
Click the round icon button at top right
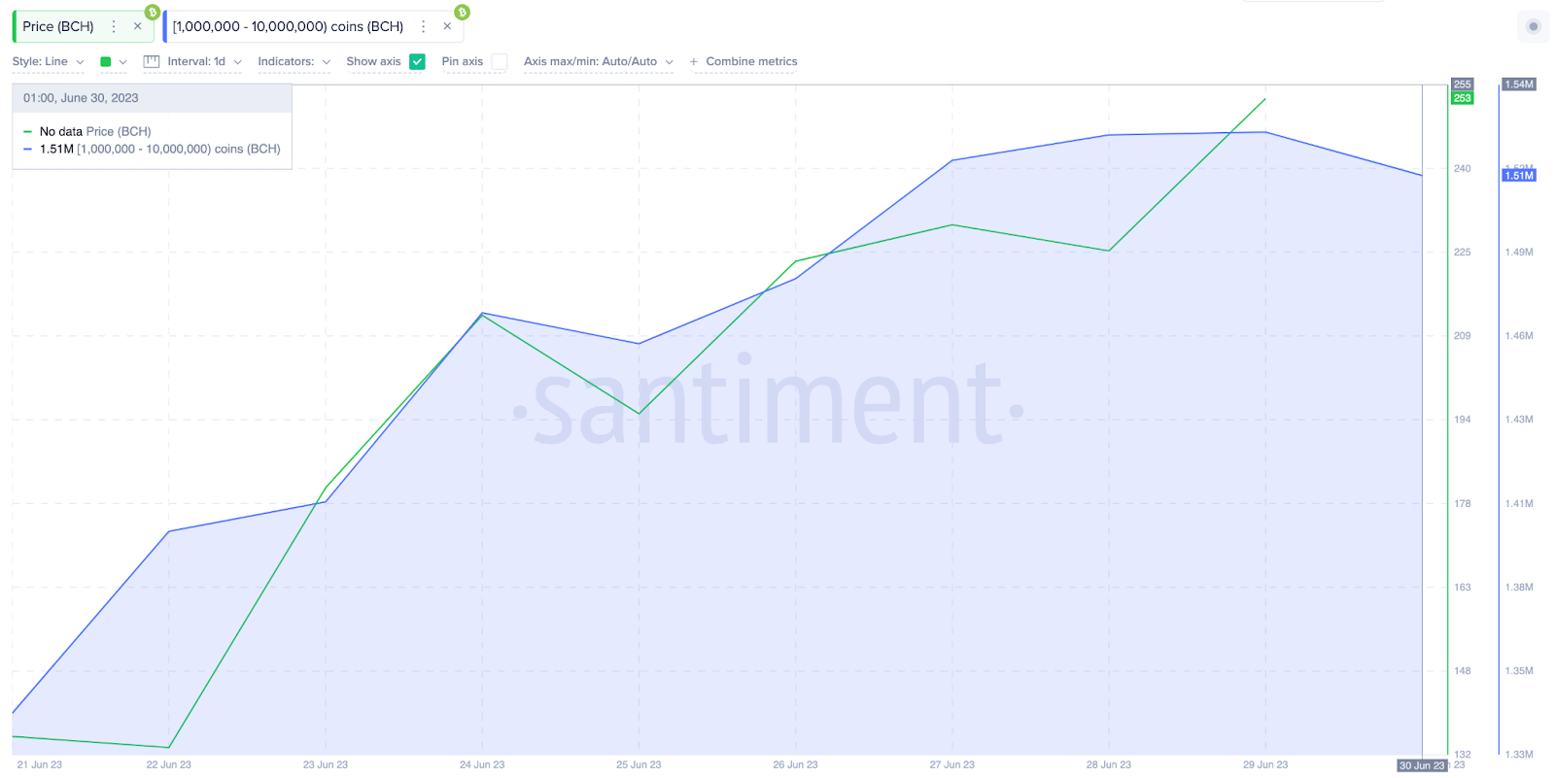pos(1534,26)
